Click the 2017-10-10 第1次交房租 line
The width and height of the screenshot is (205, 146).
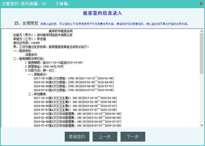pyautogui.click(x=74, y=78)
